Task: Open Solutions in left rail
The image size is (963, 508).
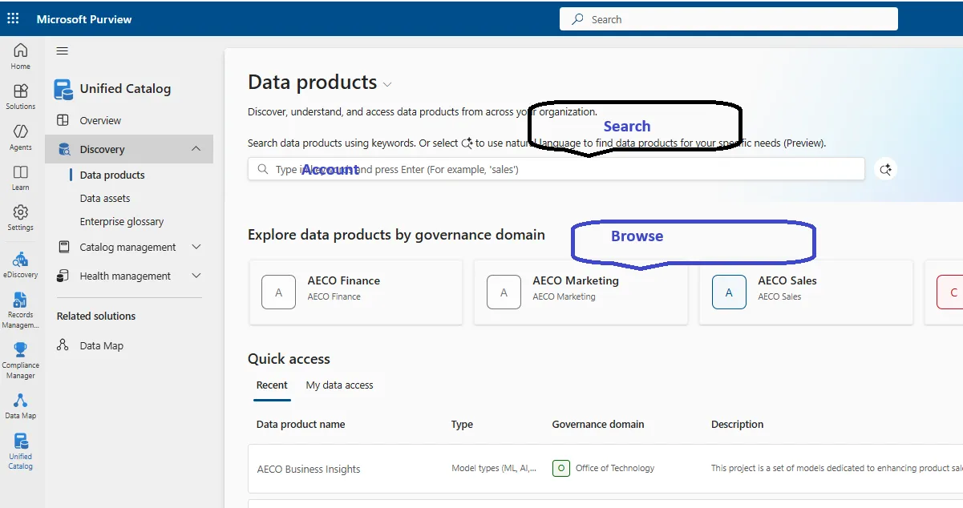Action: click(20, 96)
